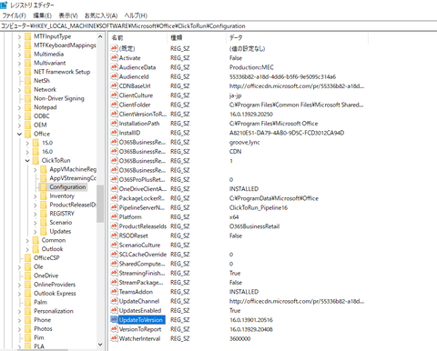Expand the Scenario key node

(36, 223)
